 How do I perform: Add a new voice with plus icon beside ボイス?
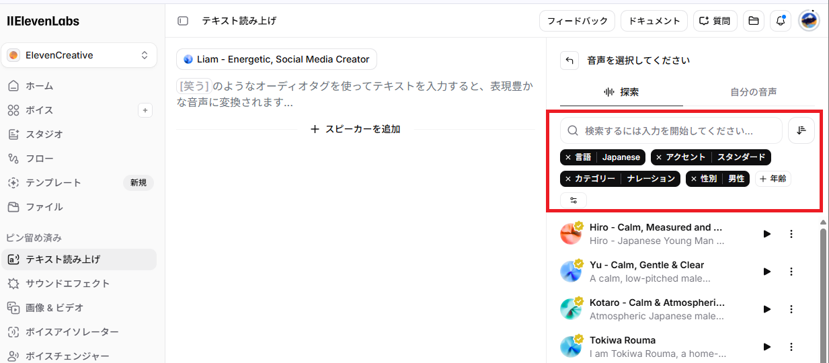pyautogui.click(x=145, y=110)
